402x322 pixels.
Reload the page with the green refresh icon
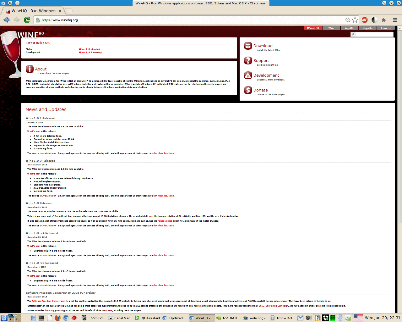pyautogui.click(x=27, y=20)
